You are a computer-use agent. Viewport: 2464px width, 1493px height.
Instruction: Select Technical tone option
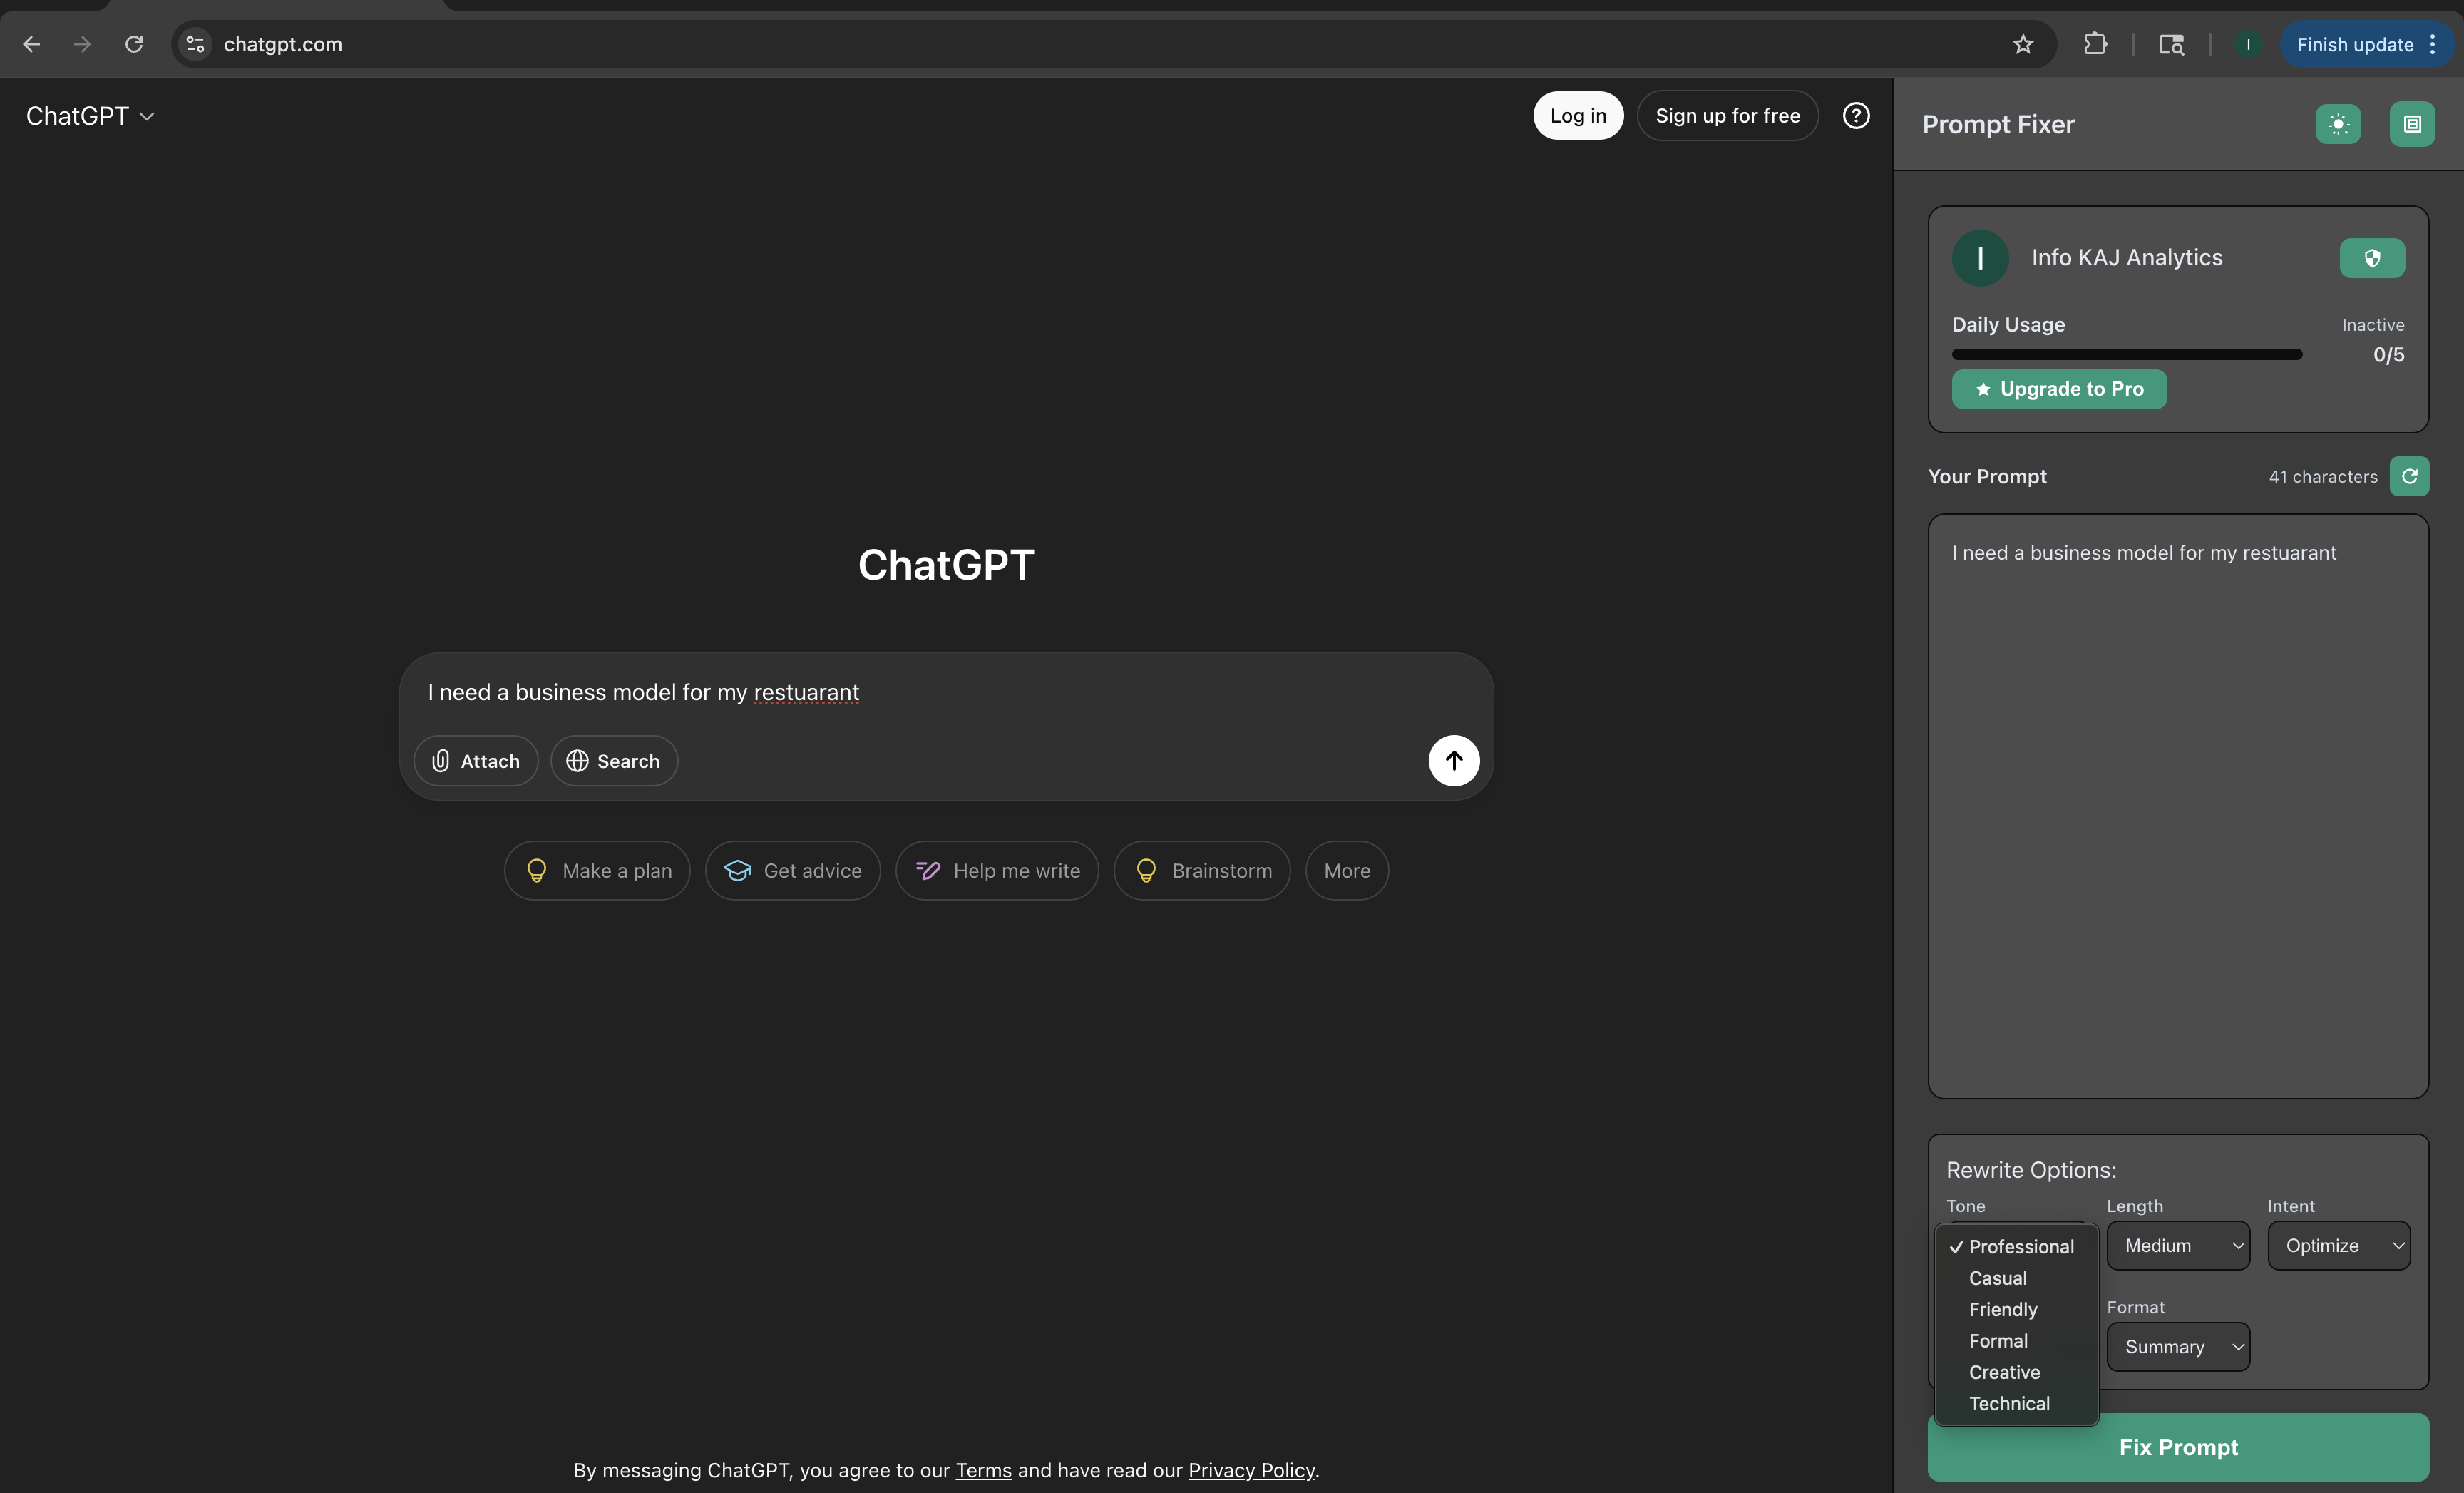pyautogui.click(x=2016, y=1403)
